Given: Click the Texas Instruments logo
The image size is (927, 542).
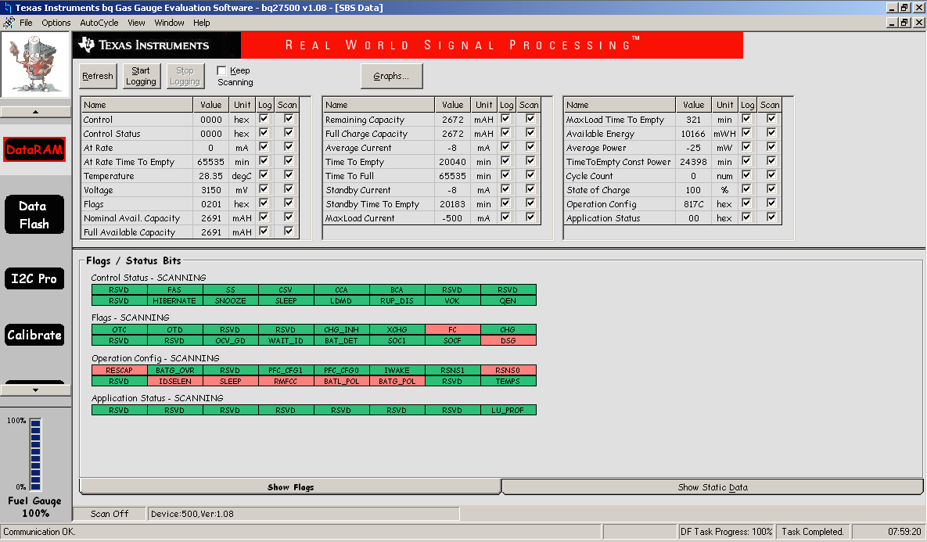Looking at the screenshot, I should (145, 45).
